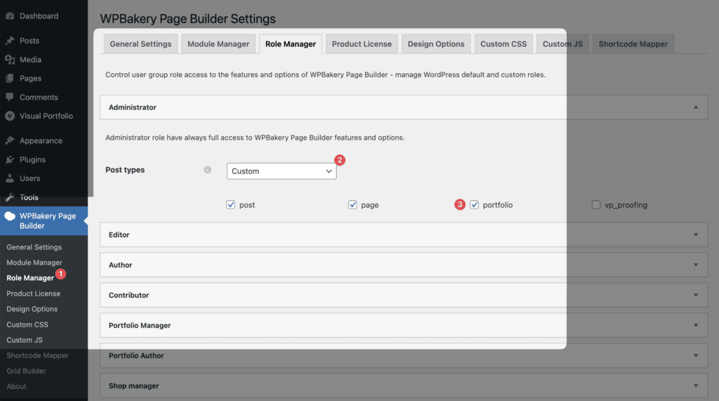Click Custom JS submenu link
719x401 pixels.
[x=25, y=341]
